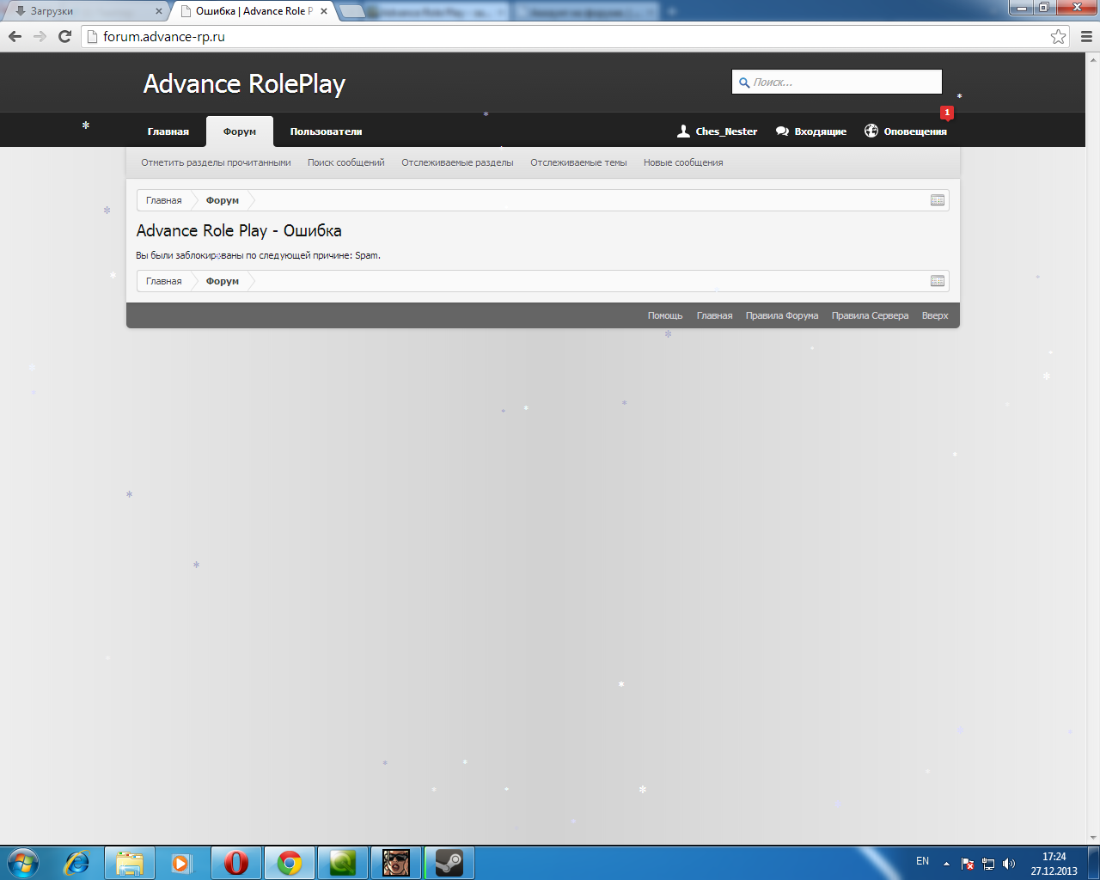Click Отметить разделы прочитанными link
Image resolution: width=1100 pixels, height=880 pixels.
point(216,162)
